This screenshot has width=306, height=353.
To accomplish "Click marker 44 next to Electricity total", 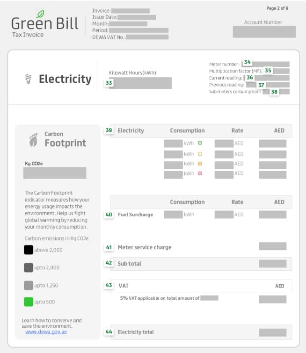I will click(109, 332).
